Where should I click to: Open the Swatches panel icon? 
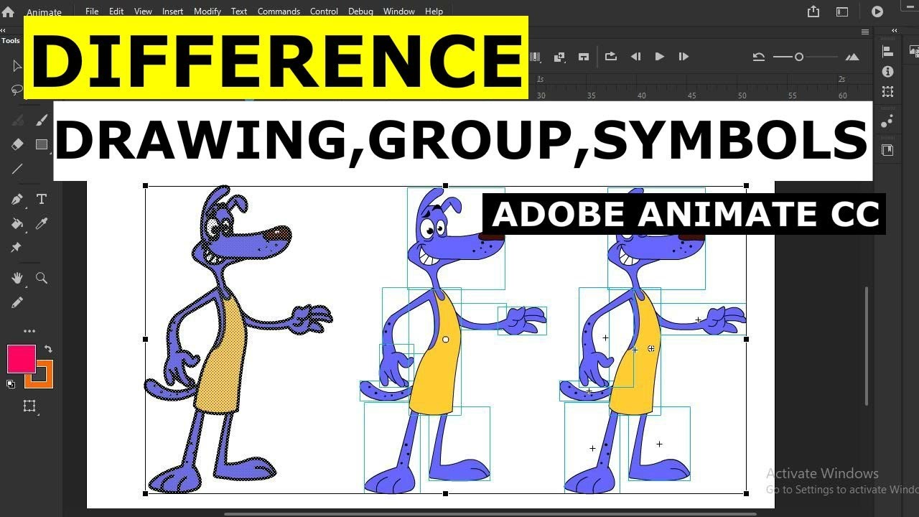(888, 121)
